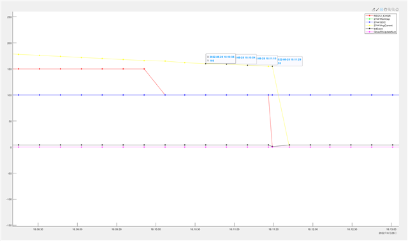
Task: Click x-axis tick label 18:12:30
Action: click(x=352, y=230)
